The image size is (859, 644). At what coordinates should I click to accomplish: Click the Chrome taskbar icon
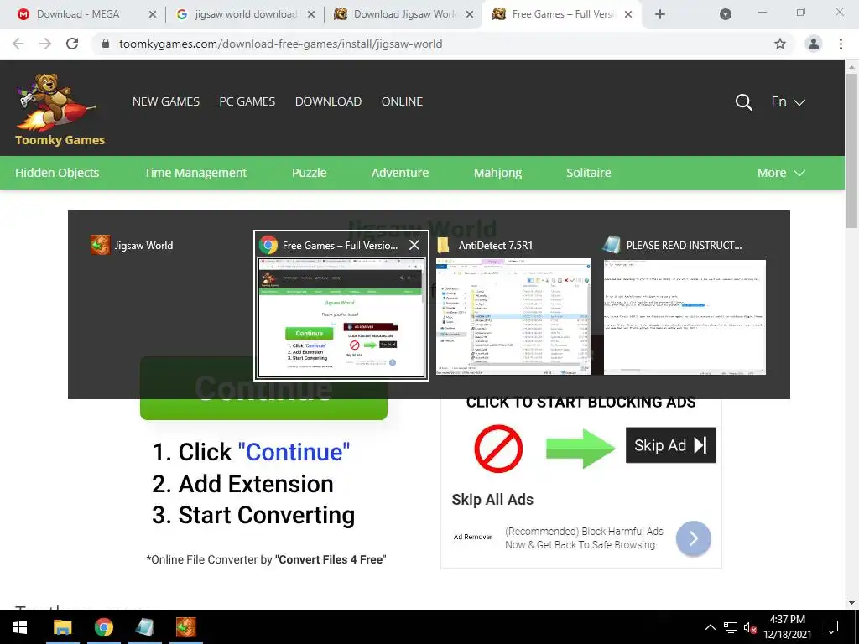point(103,627)
